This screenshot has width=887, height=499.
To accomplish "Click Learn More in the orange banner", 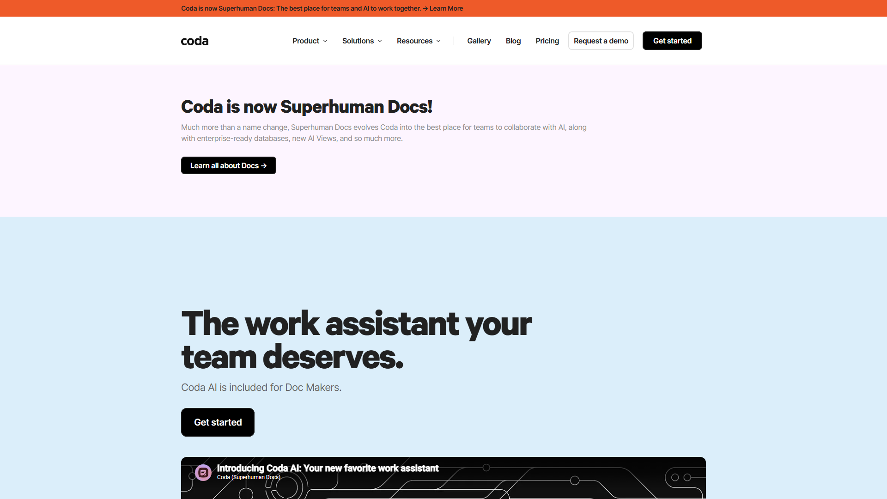I will point(446,8).
